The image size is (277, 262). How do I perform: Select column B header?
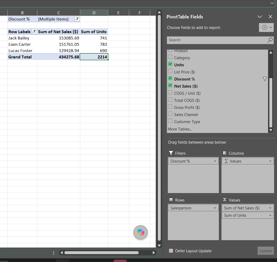tap(22, 13)
